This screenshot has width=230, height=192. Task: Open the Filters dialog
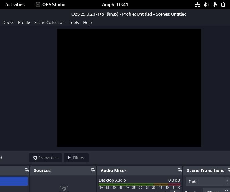click(x=76, y=158)
